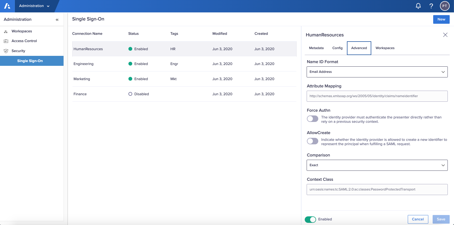Click Marketing row Modified date
Viewport: 454px width, 225px height.
click(x=222, y=79)
